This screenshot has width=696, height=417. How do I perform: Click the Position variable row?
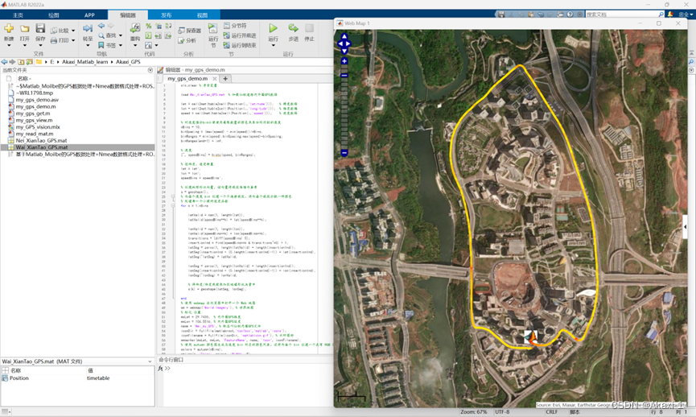pos(77,378)
